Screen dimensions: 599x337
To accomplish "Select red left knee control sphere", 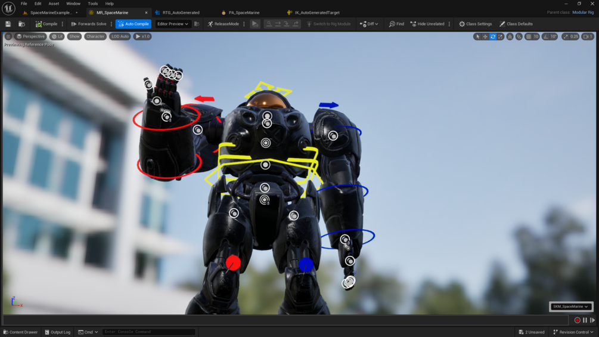I will 233,263.
